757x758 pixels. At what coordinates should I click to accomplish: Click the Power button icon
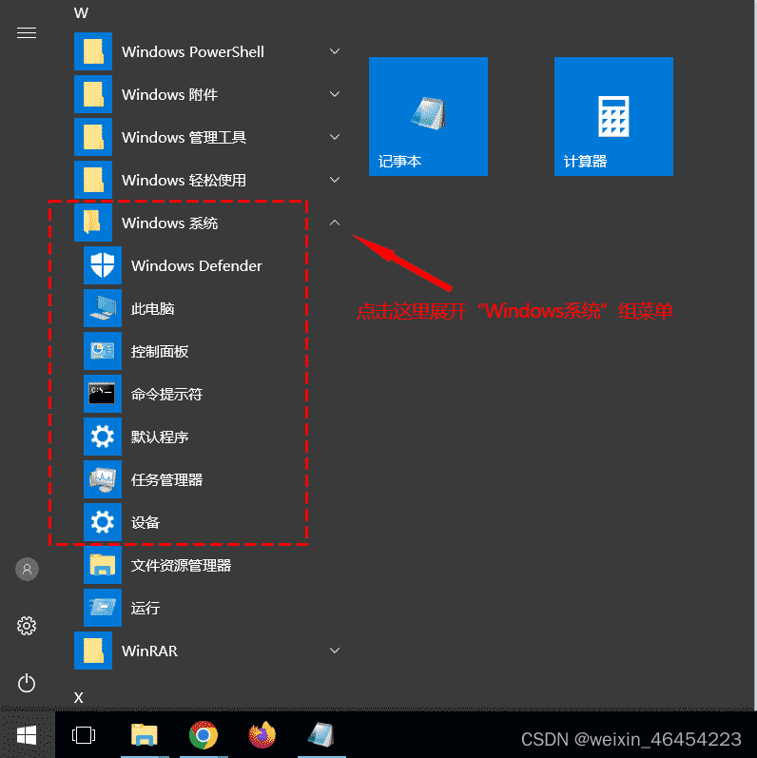point(27,683)
